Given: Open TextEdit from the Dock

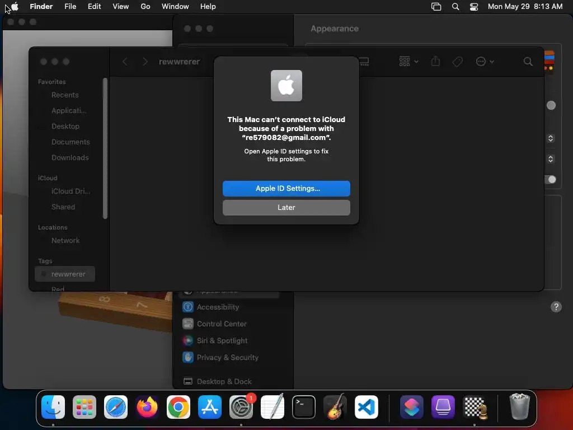Looking at the screenshot, I should click(x=273, y=407).
